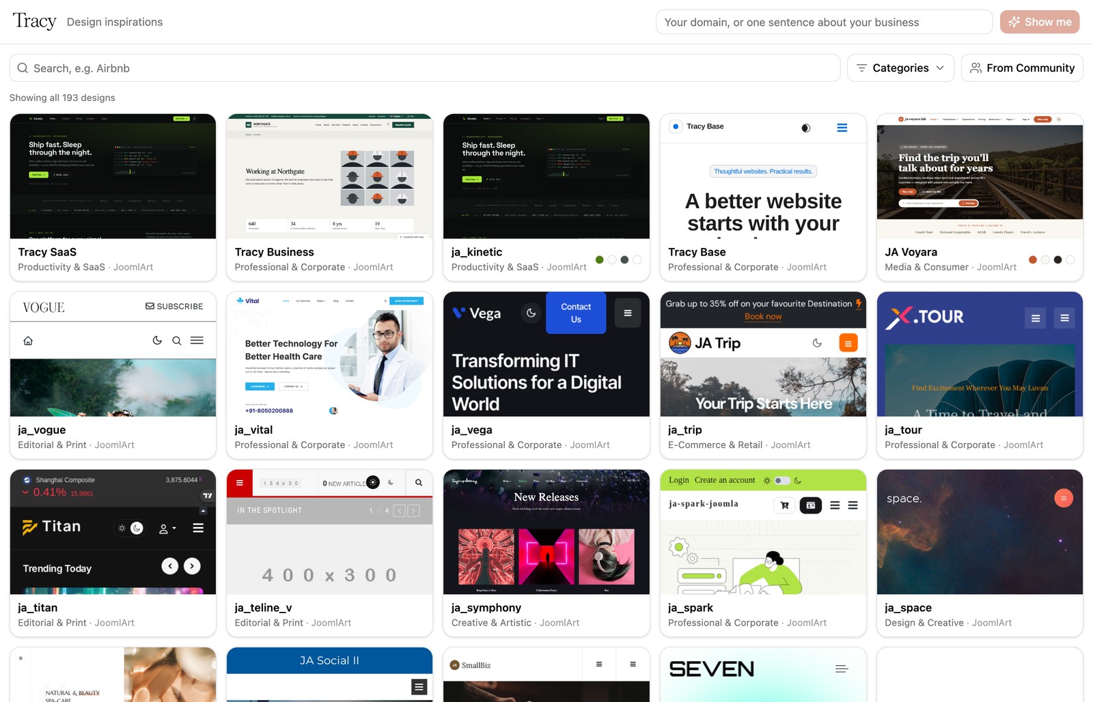Click the Categories chevron arrow

(x=940, y=68)
